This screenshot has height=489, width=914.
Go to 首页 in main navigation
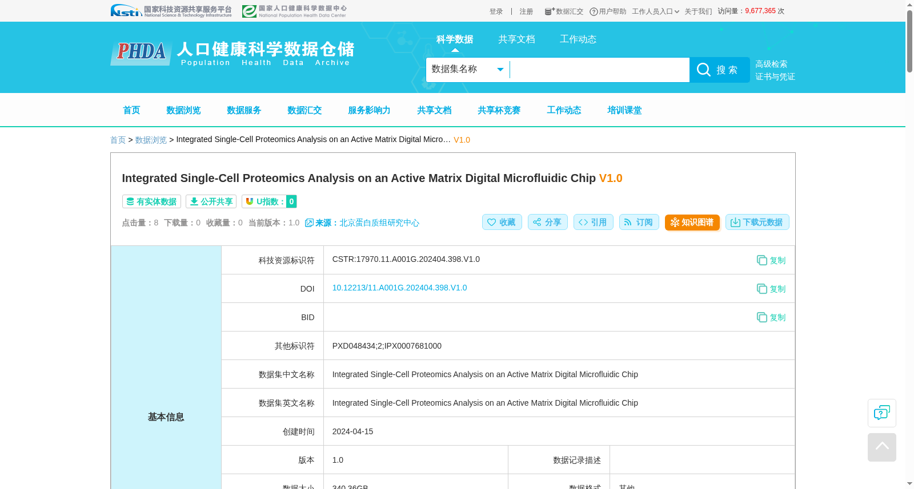(131, 110)
